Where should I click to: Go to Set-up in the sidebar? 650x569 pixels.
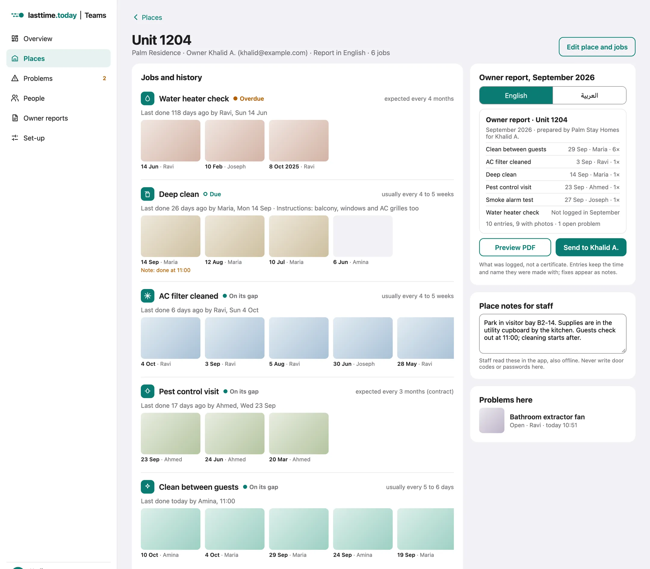[x=58, y=138]
